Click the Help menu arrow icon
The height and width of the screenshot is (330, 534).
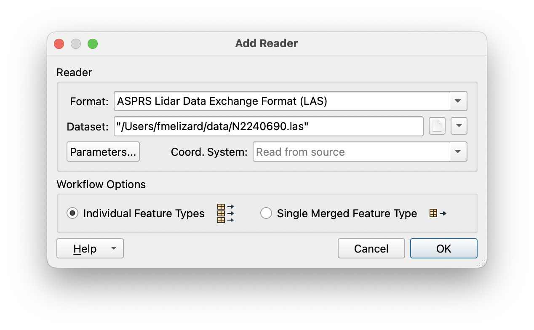[x=113, y=248]
